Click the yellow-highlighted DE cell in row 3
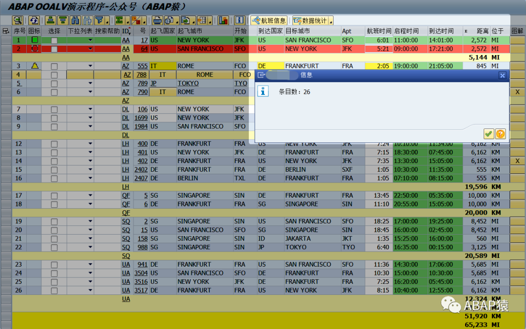This screenshot has width=526, height=329. tap(270, 66)
